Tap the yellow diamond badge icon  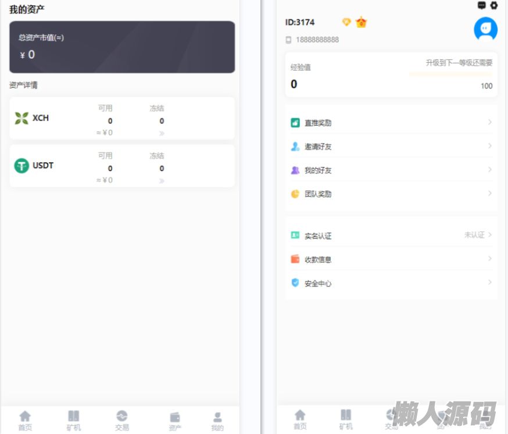point(346,22)
